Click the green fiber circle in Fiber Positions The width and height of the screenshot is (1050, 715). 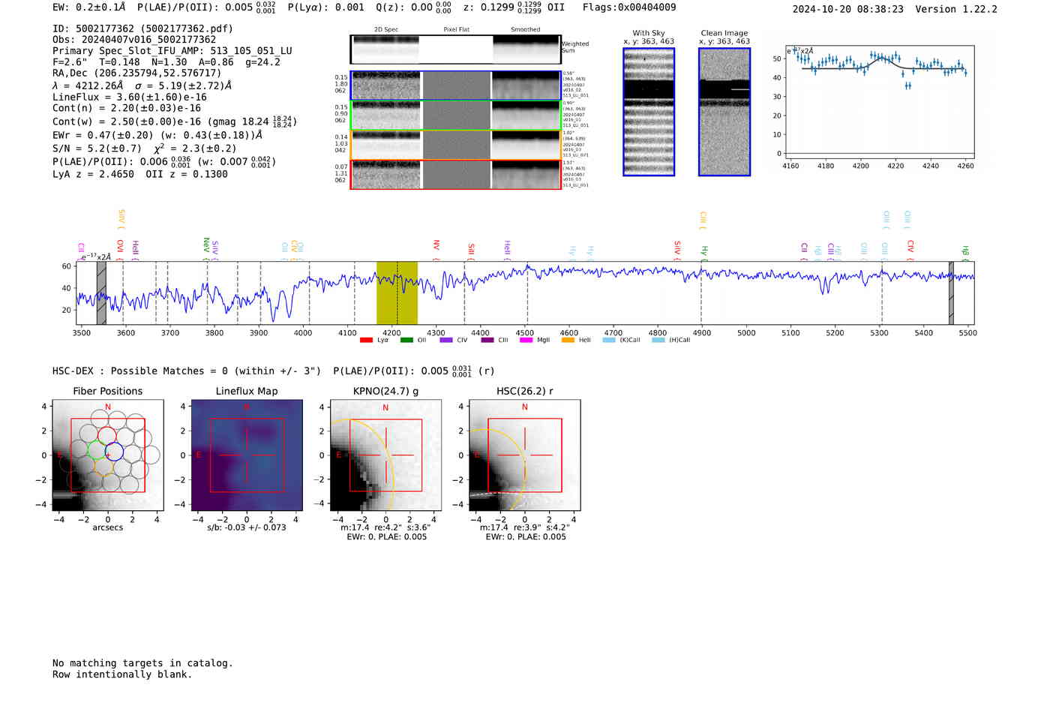point(97,450)
